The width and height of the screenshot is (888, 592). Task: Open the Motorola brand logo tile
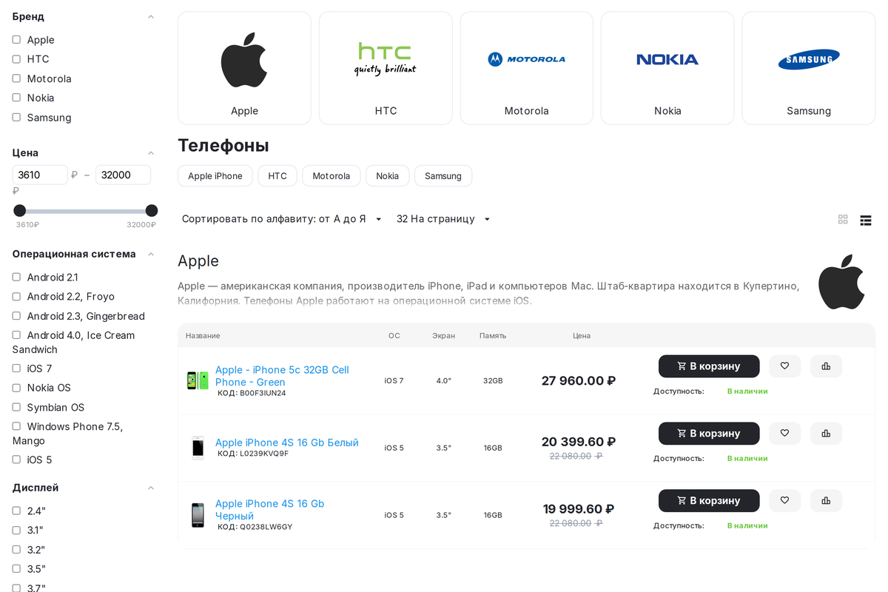pyautogui.click(x=526, y=68)
